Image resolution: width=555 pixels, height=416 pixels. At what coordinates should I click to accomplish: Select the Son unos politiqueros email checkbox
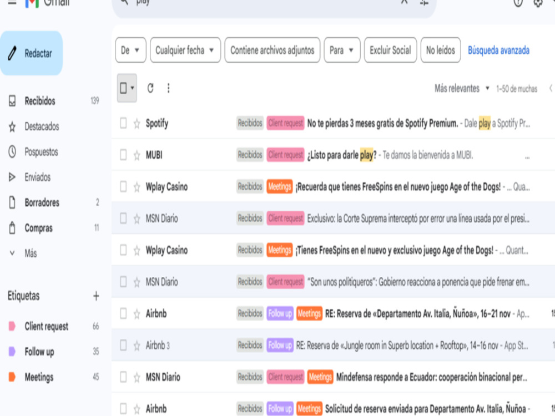pyautogui.click(x=123, y=282)
